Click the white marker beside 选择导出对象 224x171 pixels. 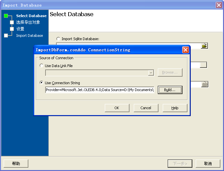coord(12,22)
